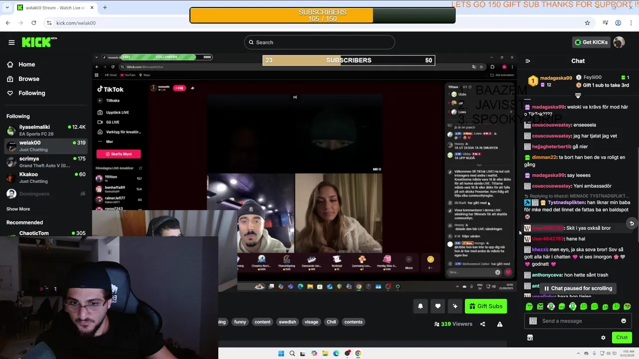Screen dimensions: 639x359
Task: Click khezzi username in chat
Action: point(540,249)
